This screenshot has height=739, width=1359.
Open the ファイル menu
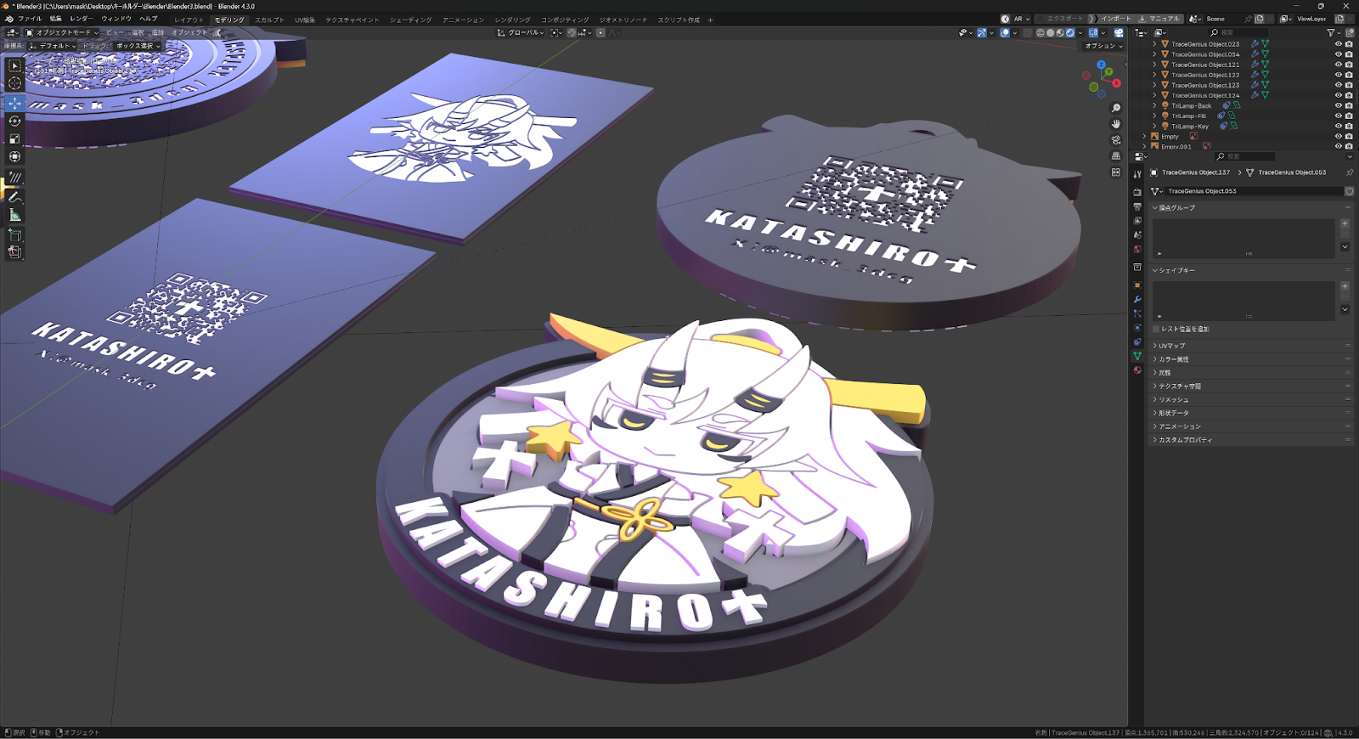coord(30,19)
